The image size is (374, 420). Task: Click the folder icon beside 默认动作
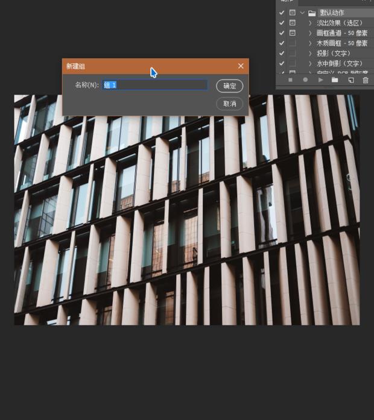tap(311, 13)
